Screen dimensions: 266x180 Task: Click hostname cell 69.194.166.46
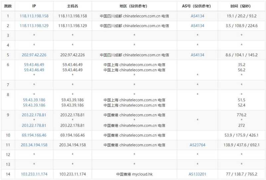click(72, 135)
